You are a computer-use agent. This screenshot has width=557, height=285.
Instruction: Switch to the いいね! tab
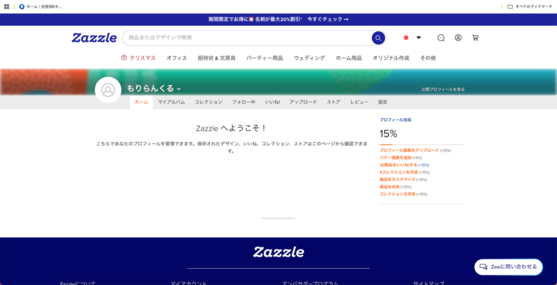(x=272, y=102)
